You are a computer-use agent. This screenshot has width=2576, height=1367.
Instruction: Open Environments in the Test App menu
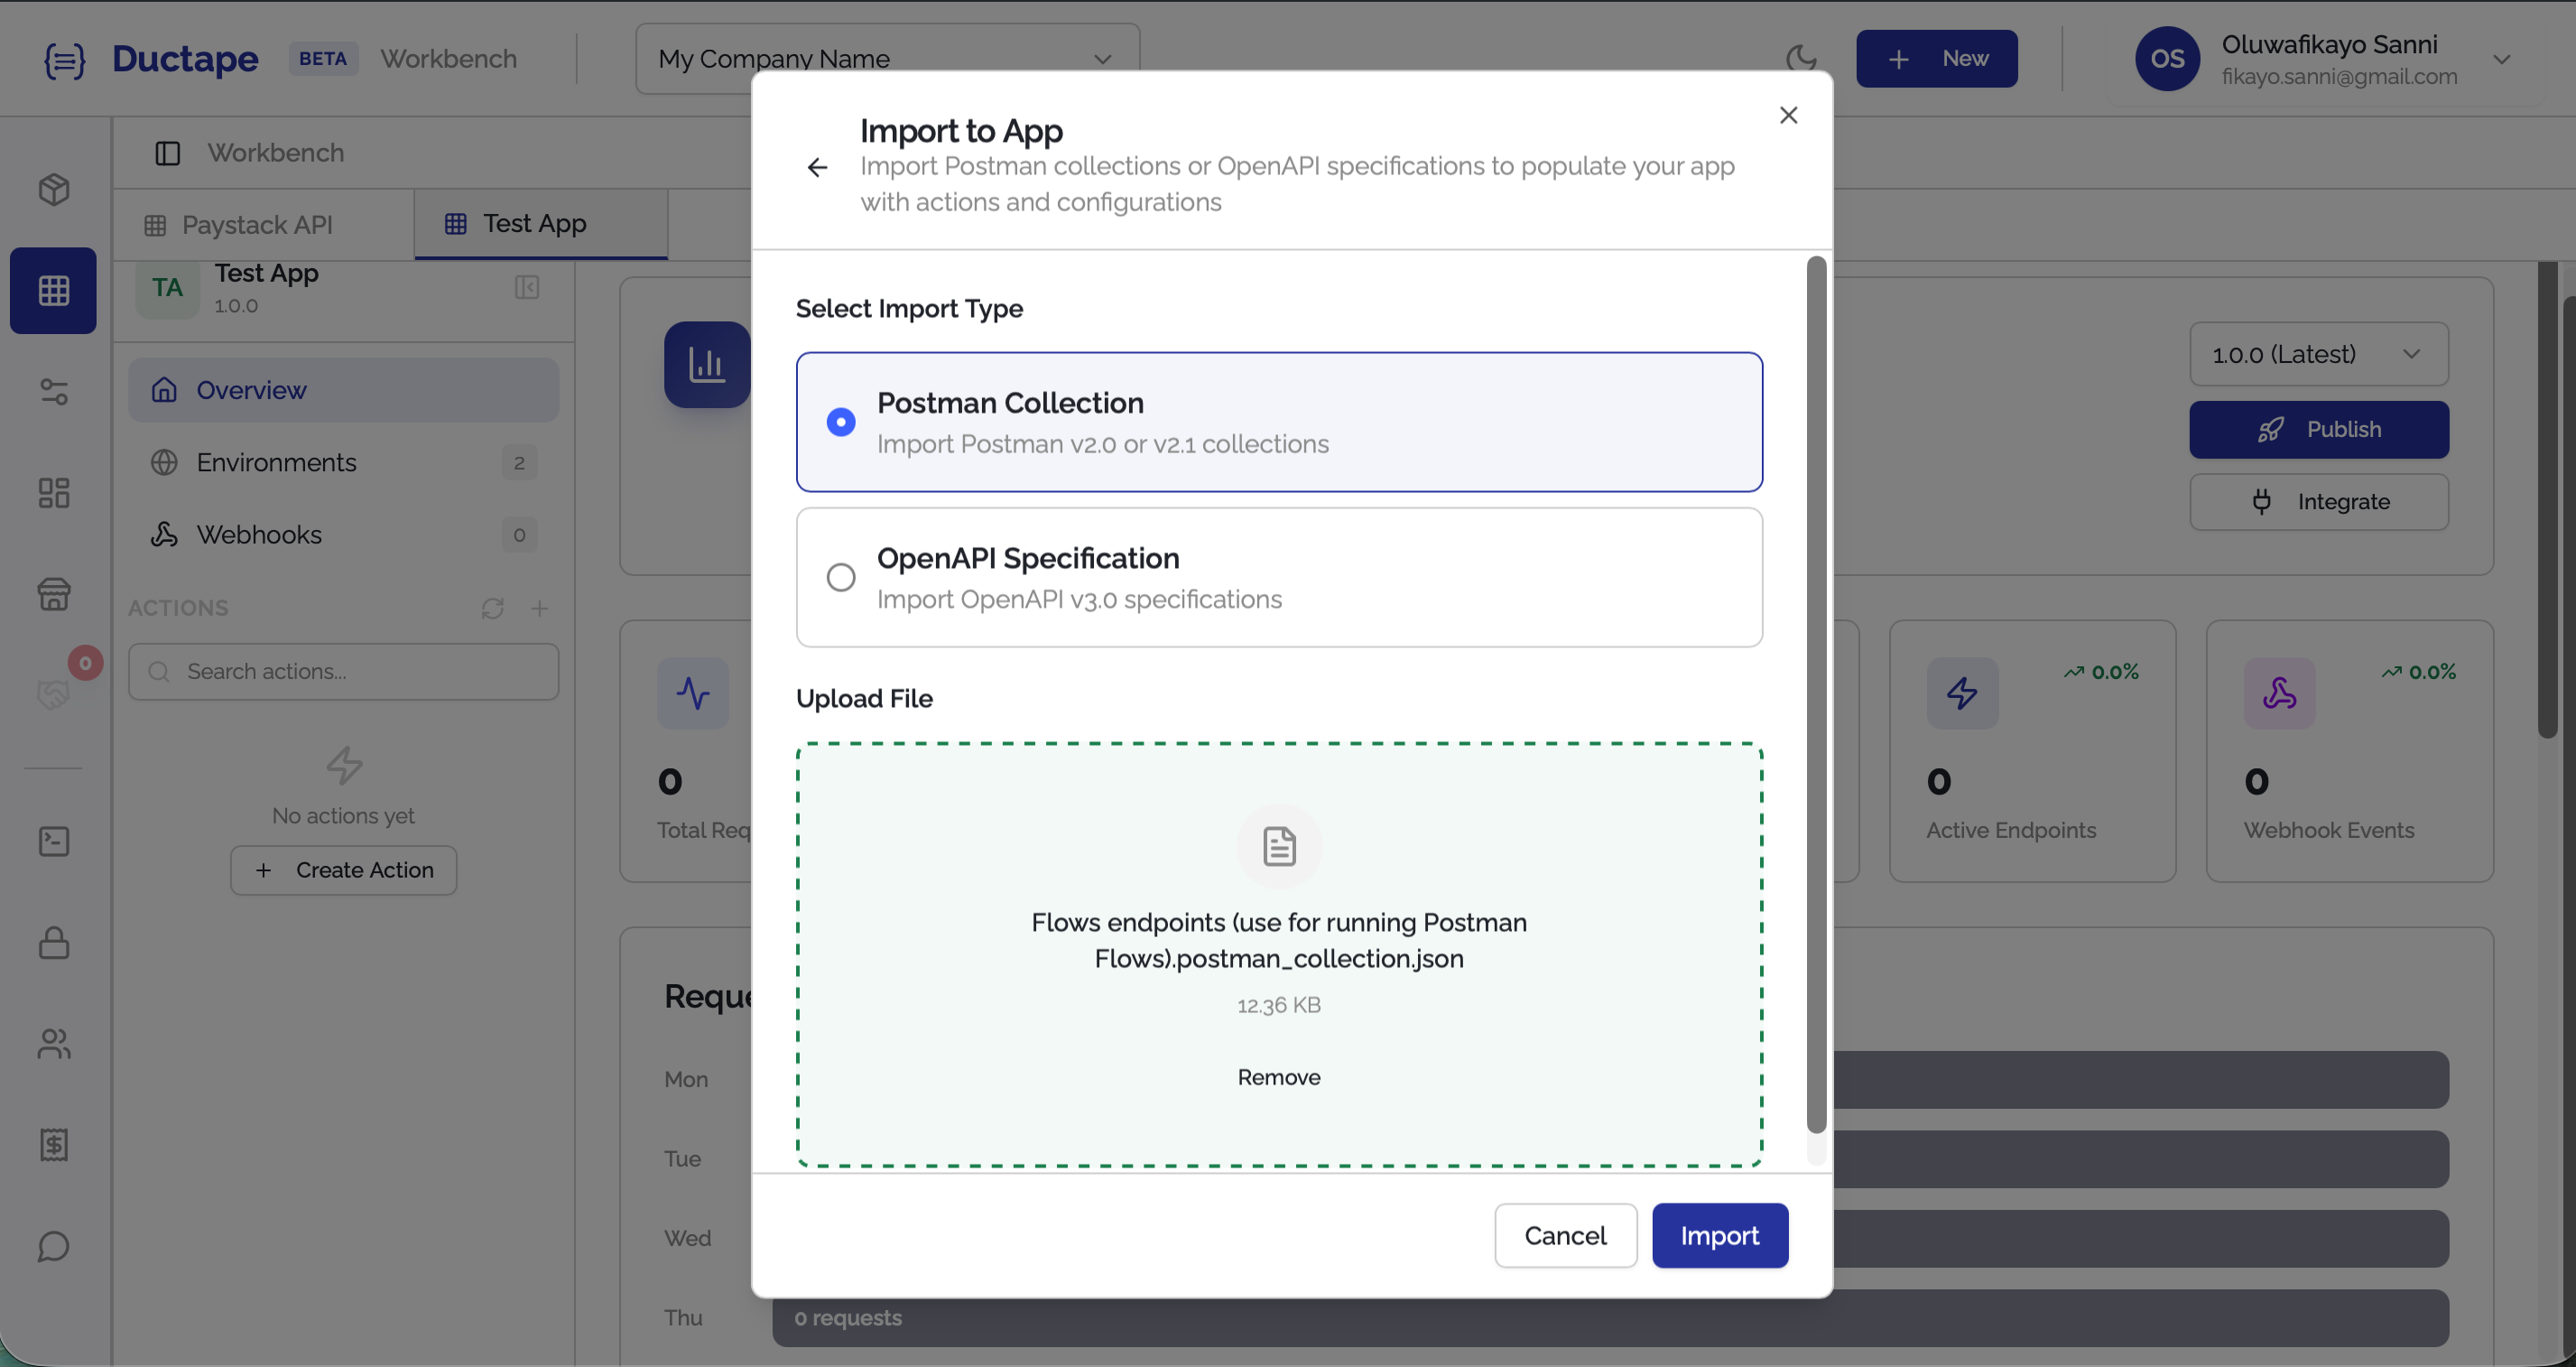tap(276, 462)
